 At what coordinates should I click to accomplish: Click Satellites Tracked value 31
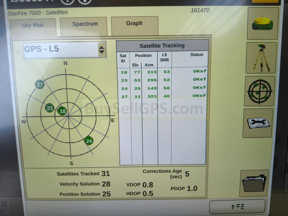click(106, 174)
